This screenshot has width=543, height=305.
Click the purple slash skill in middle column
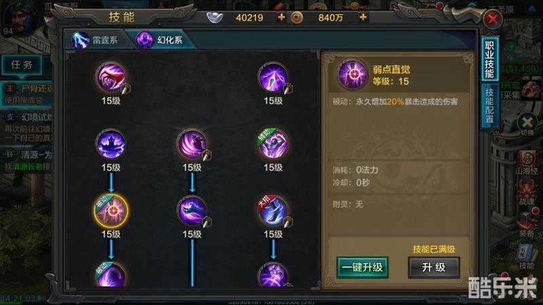[x=192, y=144]
